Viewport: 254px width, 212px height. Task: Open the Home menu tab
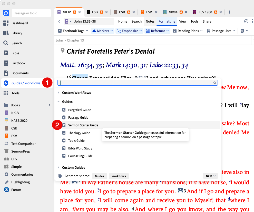pyautogui.click(x=123, y=21)
